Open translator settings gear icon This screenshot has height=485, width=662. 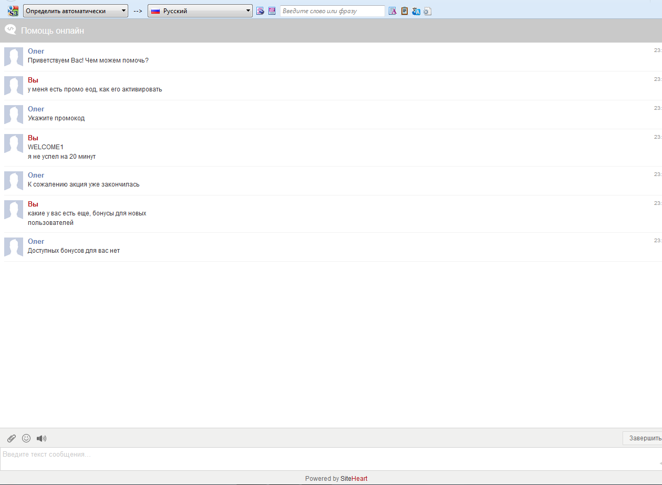(427, 11)
